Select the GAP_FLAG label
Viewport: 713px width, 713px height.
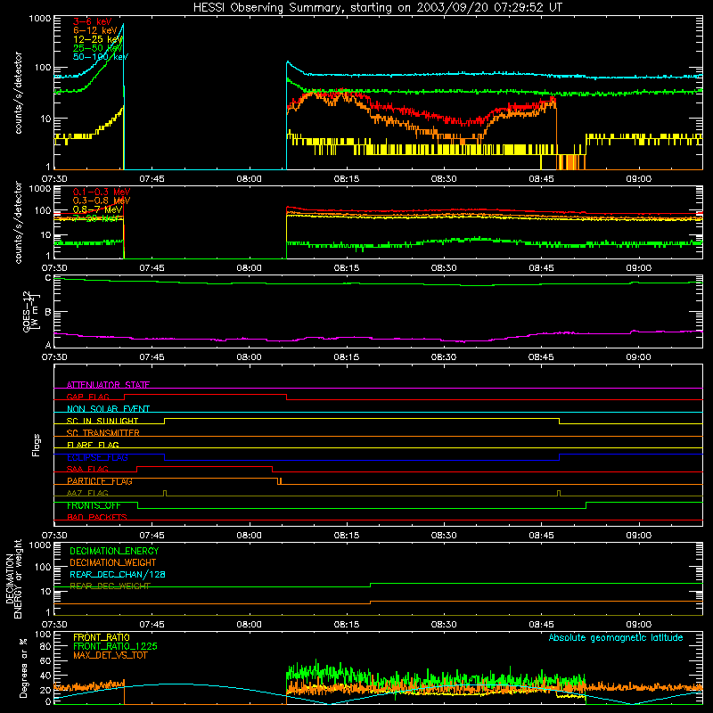(87, 397)
